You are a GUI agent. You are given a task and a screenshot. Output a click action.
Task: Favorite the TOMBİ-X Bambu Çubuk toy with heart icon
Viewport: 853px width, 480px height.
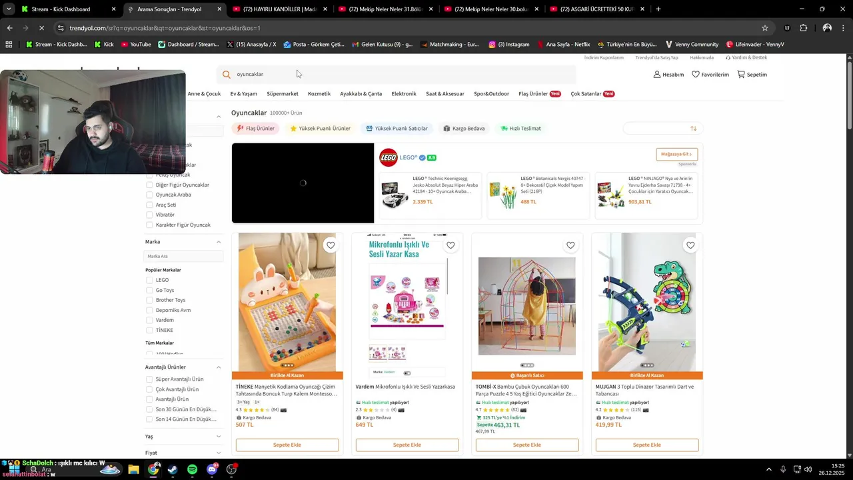click(570, 245)
